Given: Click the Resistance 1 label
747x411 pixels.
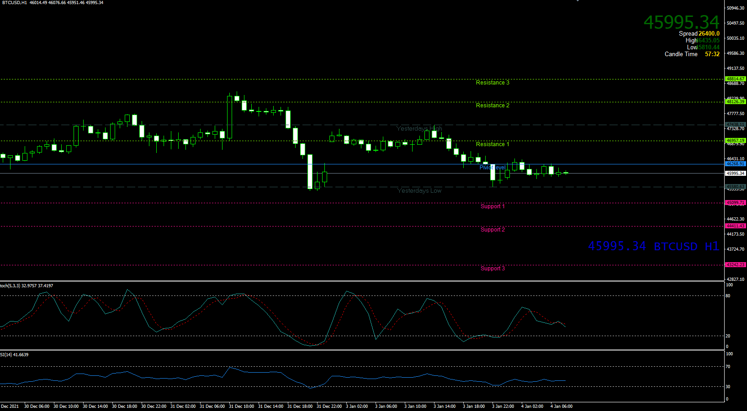Looking at the screenshot, I should point(492,144).
